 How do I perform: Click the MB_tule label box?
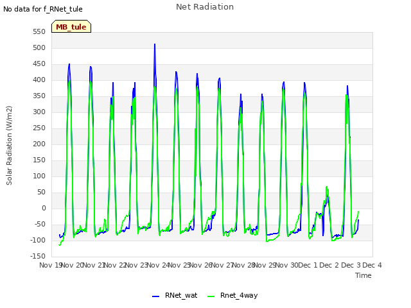pos(71,26)
